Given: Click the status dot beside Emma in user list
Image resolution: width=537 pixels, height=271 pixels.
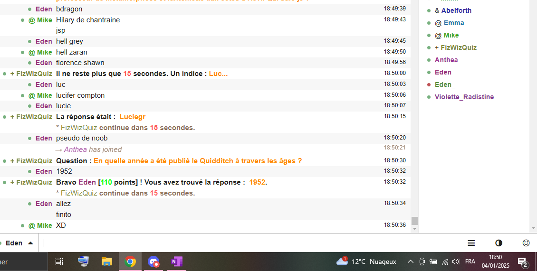Looking at the screenshot, I should click(x=429, y=23).
